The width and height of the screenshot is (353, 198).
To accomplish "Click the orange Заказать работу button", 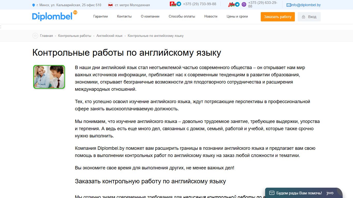I will pyautogui.click(x=278, y=17).
